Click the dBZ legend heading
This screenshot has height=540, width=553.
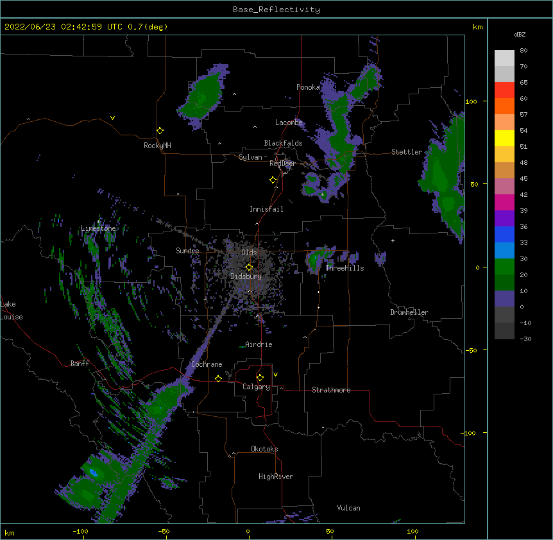click(x=520, y=34)
